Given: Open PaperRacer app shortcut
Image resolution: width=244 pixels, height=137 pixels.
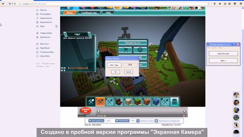Looking at the screenshot, I should pos(45,48).
